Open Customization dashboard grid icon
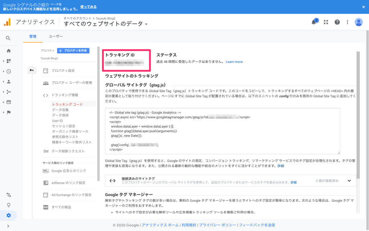 [9, 61]
